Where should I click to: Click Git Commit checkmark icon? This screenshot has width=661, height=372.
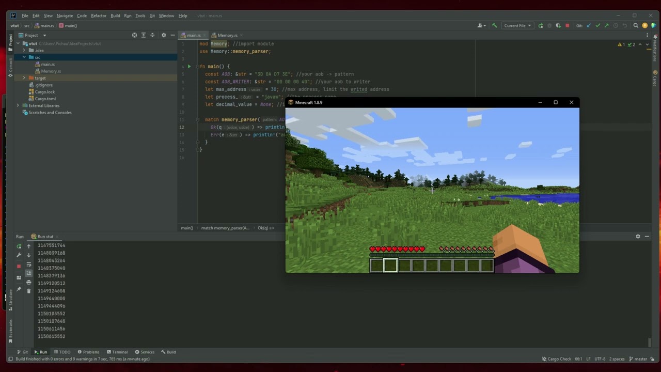pos(598,25)
